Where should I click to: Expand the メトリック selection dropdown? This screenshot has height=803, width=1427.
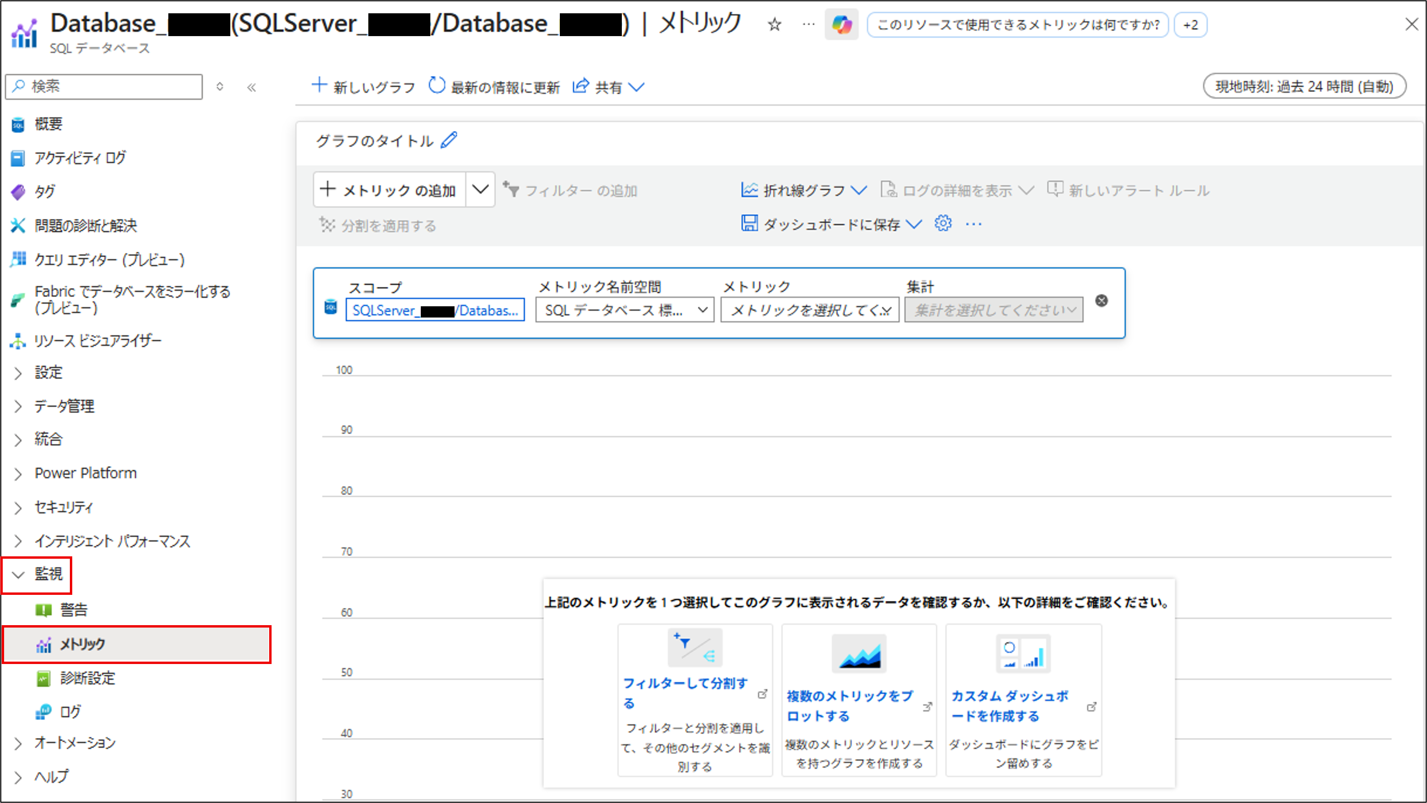coord(809,310)
